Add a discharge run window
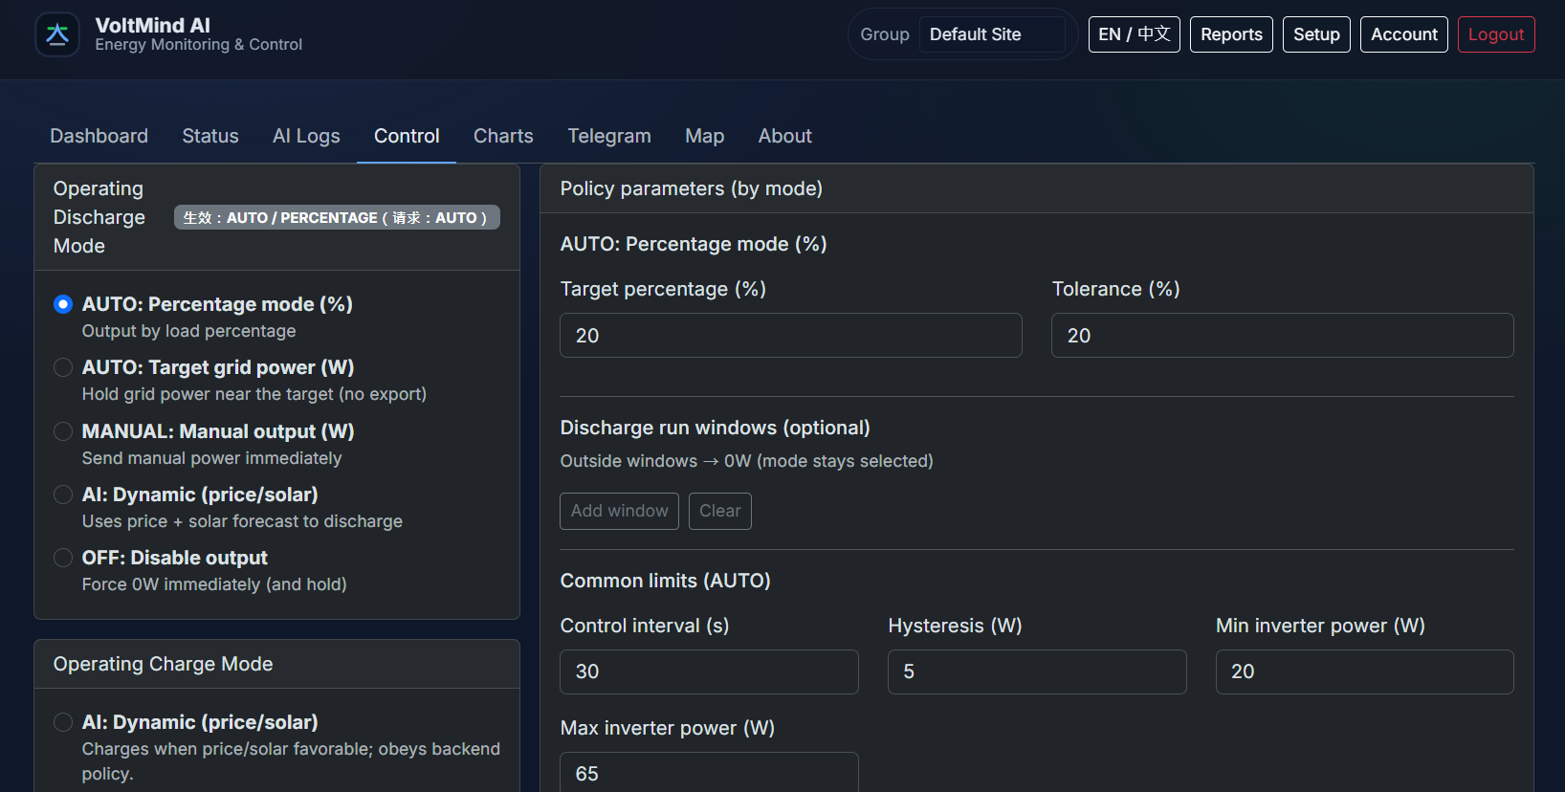Image resolution: width=1565 pixels, height=792 pixels. [x=619, y=511]
